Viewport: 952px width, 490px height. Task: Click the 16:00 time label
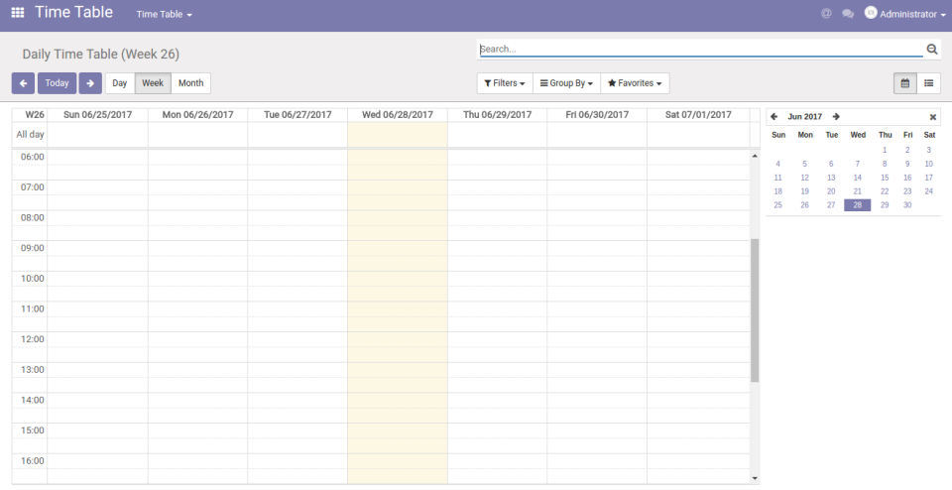[x=32, y=461]
